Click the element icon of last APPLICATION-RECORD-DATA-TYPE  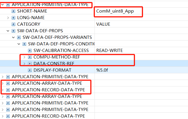pos(8,116)
